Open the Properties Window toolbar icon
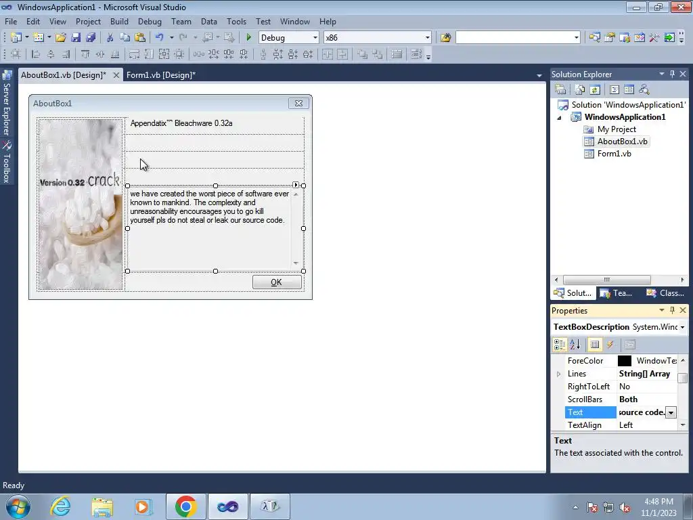The image size is (693, 520). tap(610, 38)
